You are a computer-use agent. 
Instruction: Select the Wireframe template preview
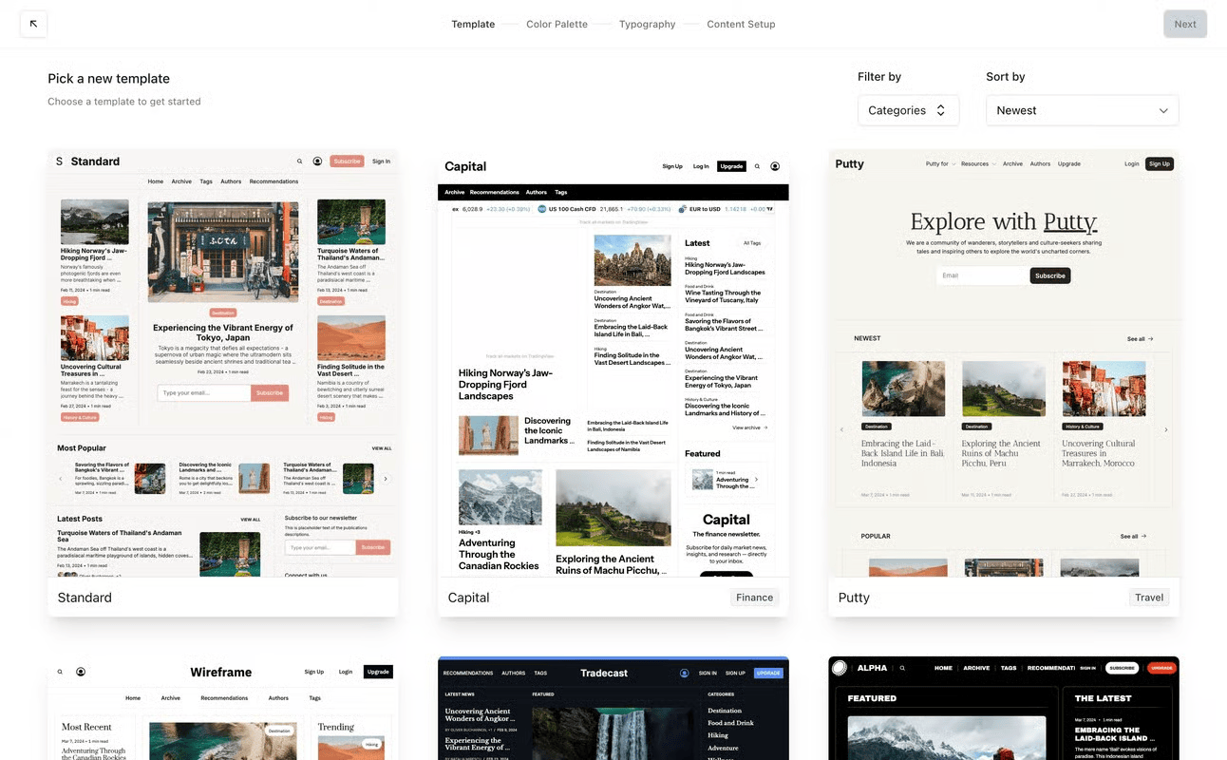(x=223, y=708)
